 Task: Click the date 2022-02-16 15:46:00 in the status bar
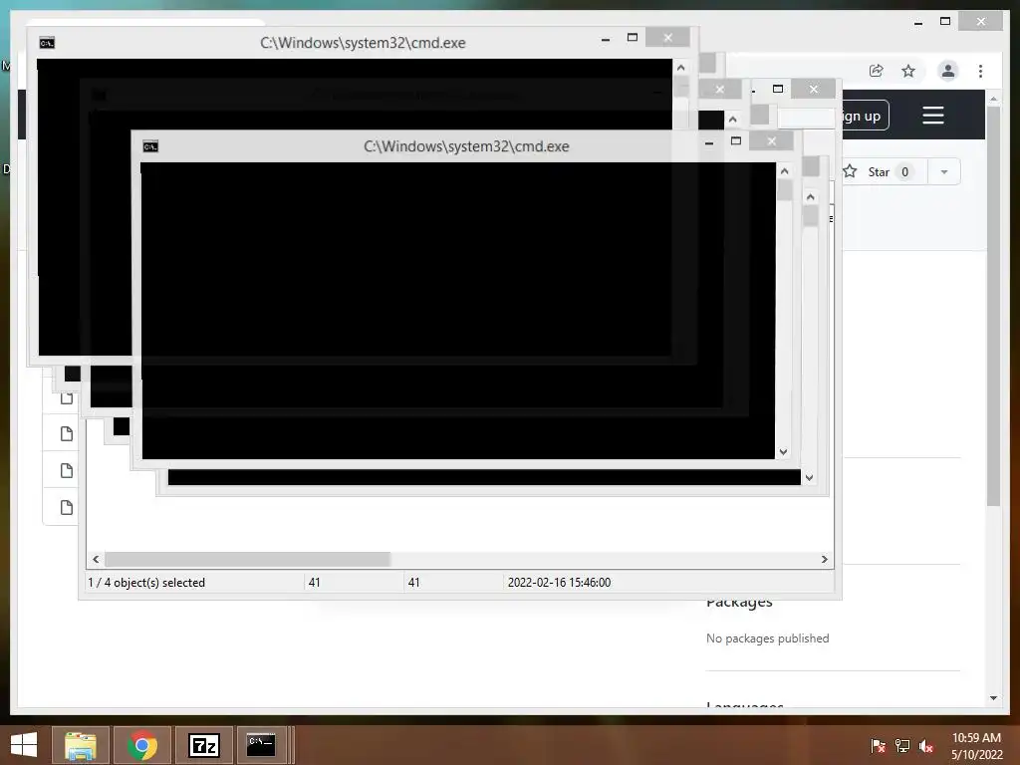point(560,583)
